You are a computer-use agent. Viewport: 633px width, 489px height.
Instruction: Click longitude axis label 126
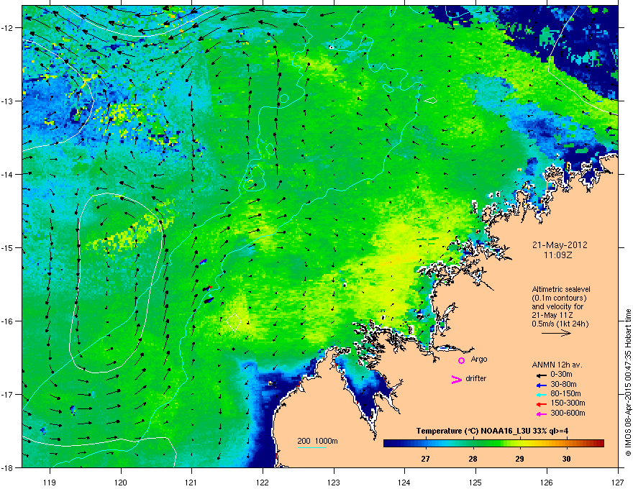(547, 483)
